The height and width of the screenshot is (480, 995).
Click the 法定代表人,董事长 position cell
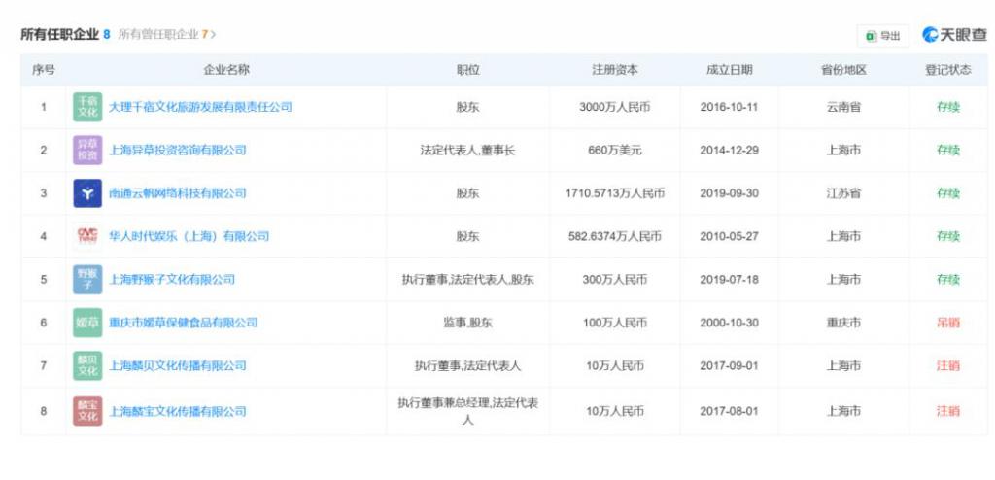click(467, 151)
